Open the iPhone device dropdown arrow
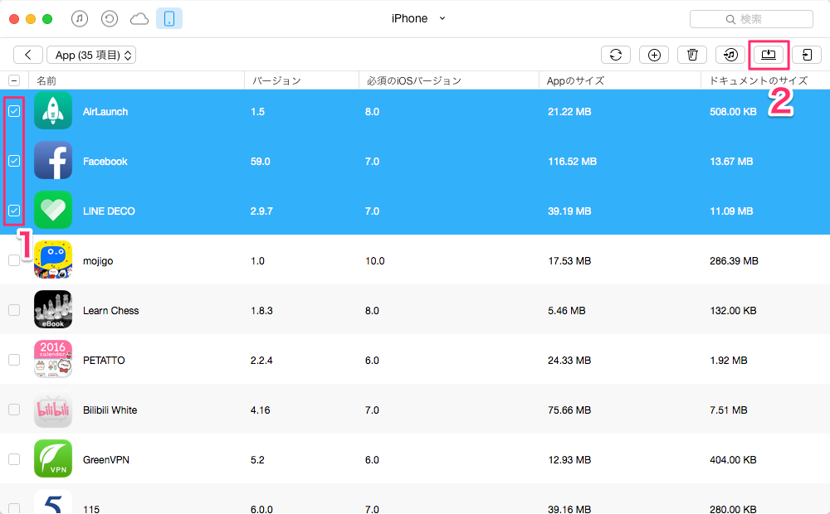This screenshot has height=514, width=830. (442, 18)
